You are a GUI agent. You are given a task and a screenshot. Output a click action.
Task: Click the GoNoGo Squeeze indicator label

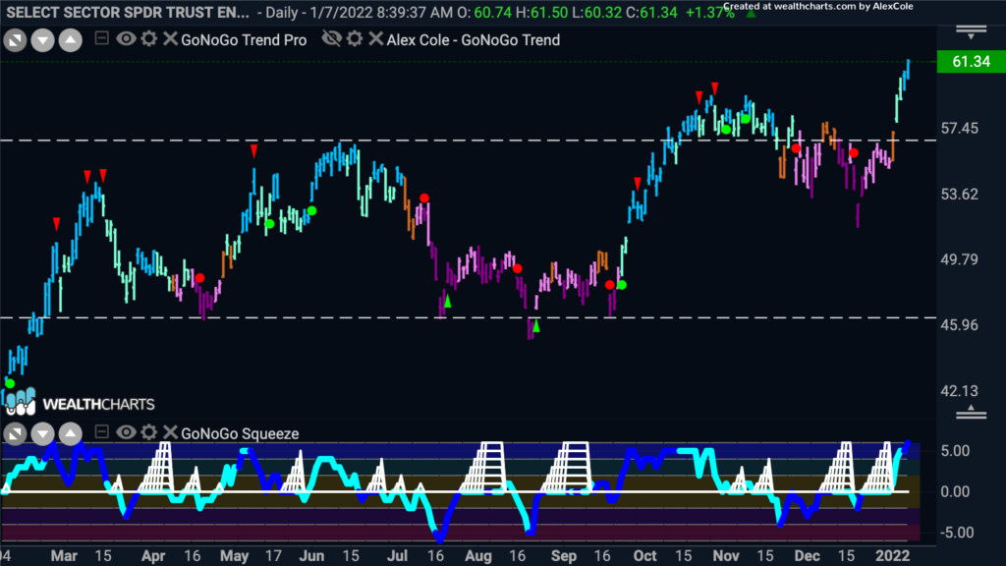240,433
